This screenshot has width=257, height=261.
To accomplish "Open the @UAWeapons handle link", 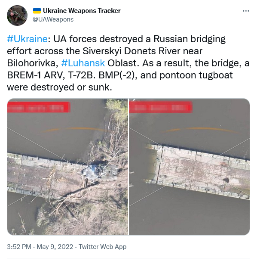I will tap(53, 19).
